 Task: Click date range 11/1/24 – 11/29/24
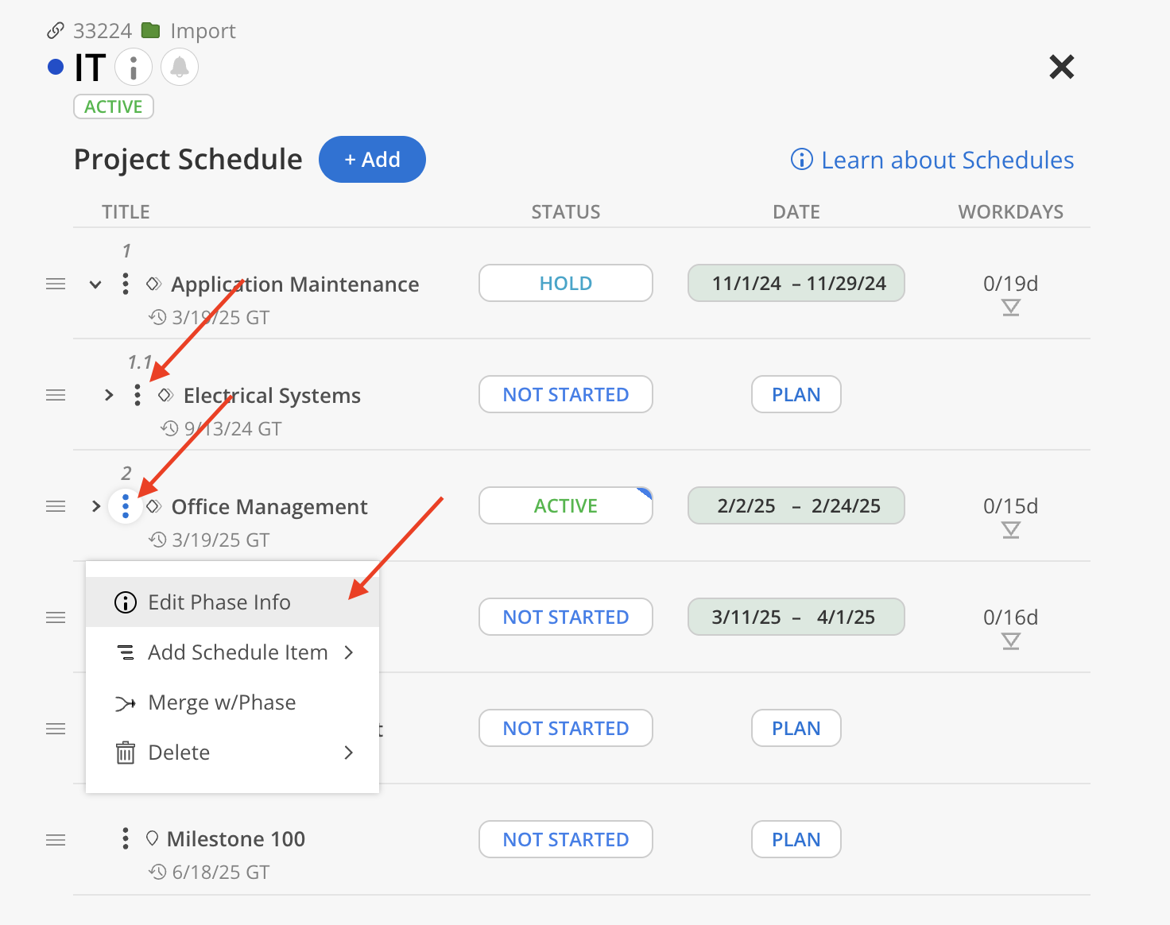click(796, 283)
